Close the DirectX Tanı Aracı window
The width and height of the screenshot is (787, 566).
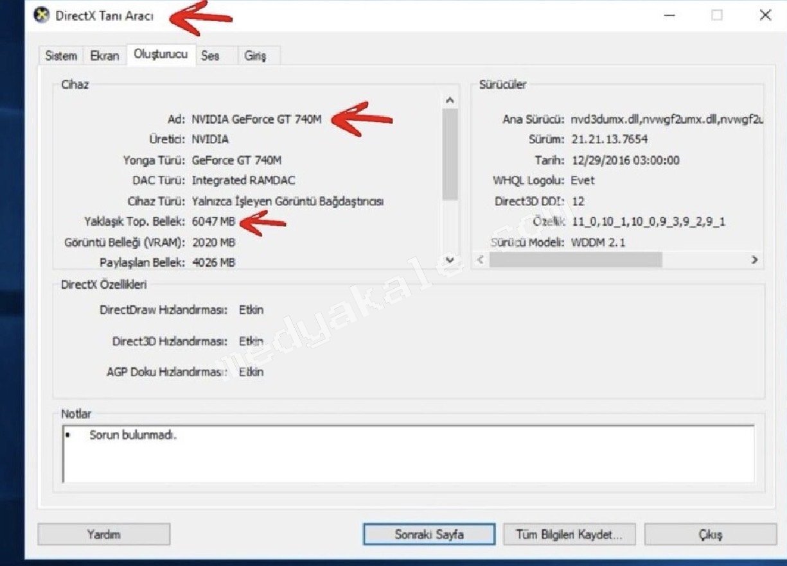coord(765,15)
